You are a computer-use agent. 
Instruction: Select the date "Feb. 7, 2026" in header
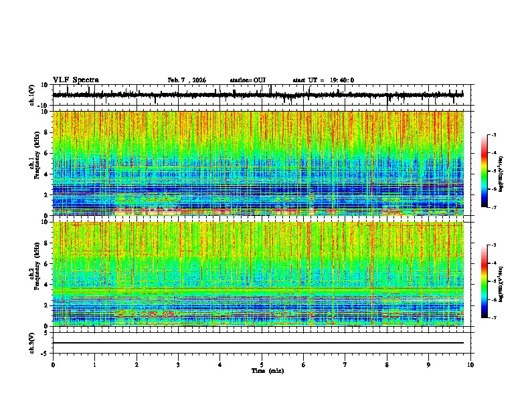(x=187, y=80)
